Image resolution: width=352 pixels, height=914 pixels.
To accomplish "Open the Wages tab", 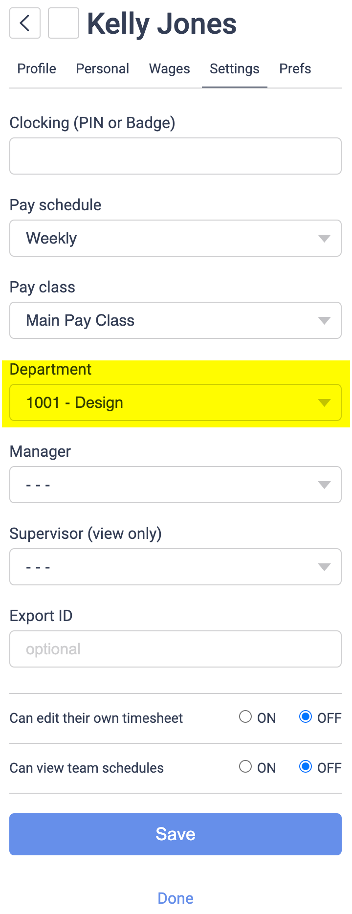I will click(x=169, y=69).
